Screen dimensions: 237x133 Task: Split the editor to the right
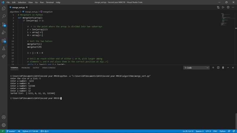click(228, 7)
